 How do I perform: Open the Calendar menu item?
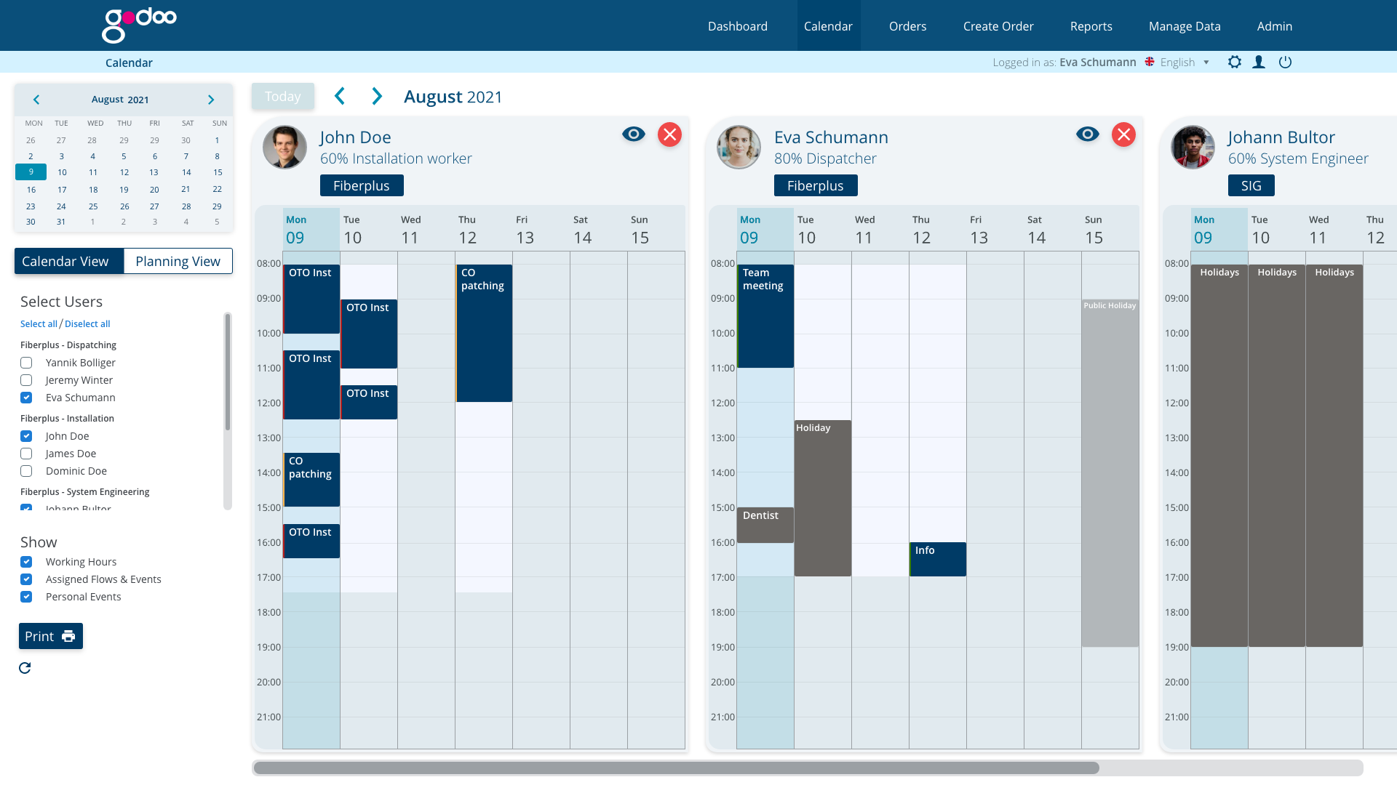[x=828, y=26]
